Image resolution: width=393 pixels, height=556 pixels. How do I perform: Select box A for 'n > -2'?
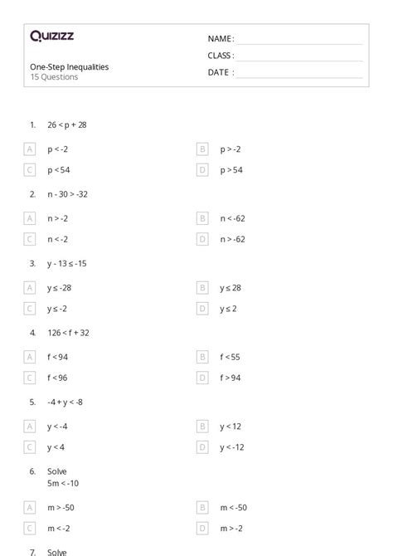pos(29,218)
